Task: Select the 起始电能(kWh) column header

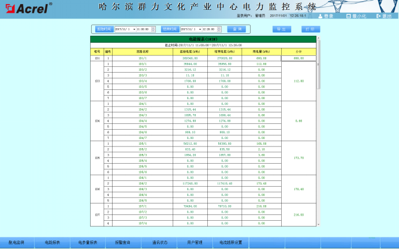Action: [190, 51]
